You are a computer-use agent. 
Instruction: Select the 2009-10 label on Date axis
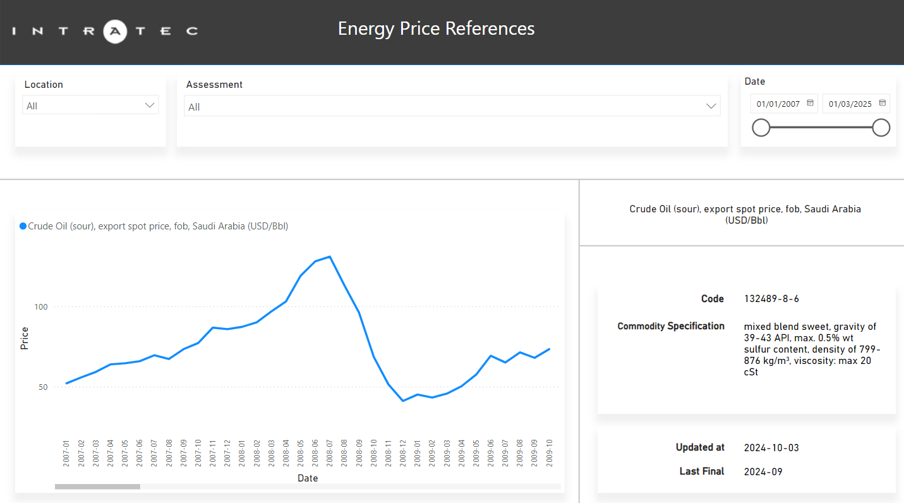[550, 453]
